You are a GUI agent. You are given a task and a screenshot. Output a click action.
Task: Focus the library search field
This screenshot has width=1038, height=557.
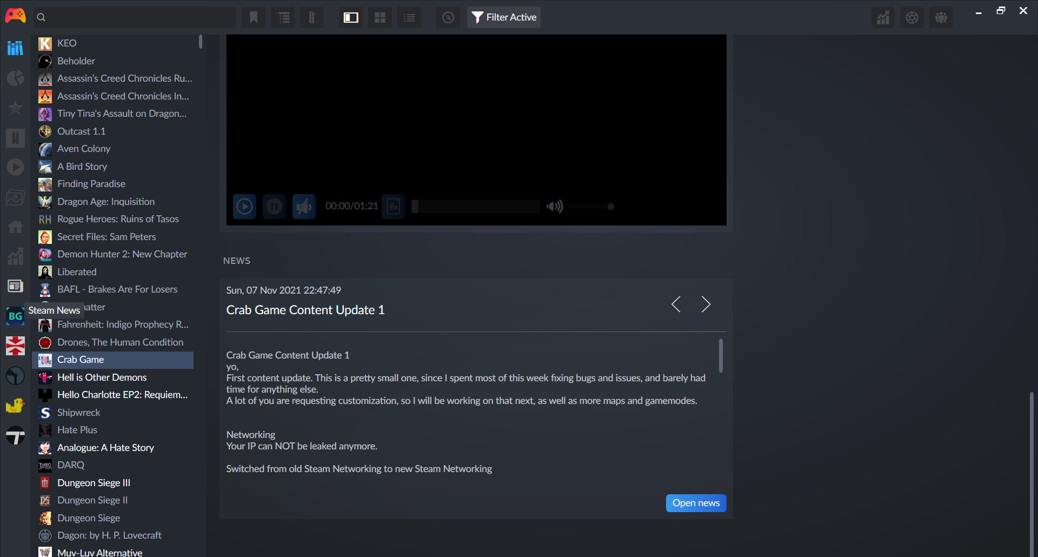(x=135, y=17)
